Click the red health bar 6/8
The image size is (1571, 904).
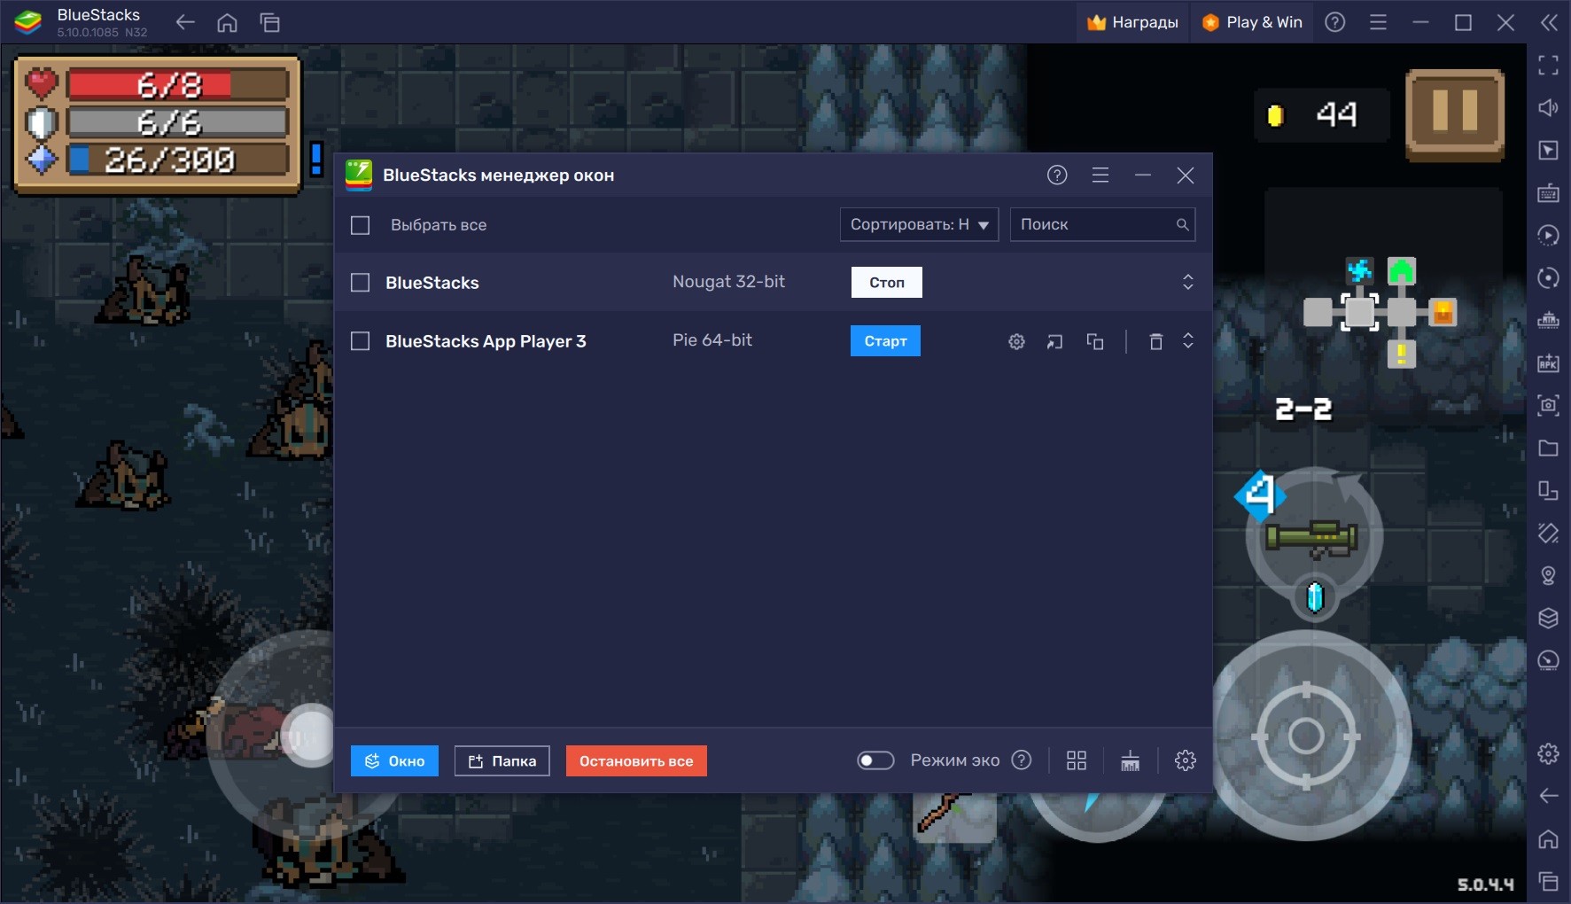point(178,85)
